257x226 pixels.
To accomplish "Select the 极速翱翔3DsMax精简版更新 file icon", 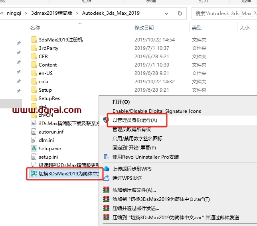I will pyautogui.click(x=34, y=165).
